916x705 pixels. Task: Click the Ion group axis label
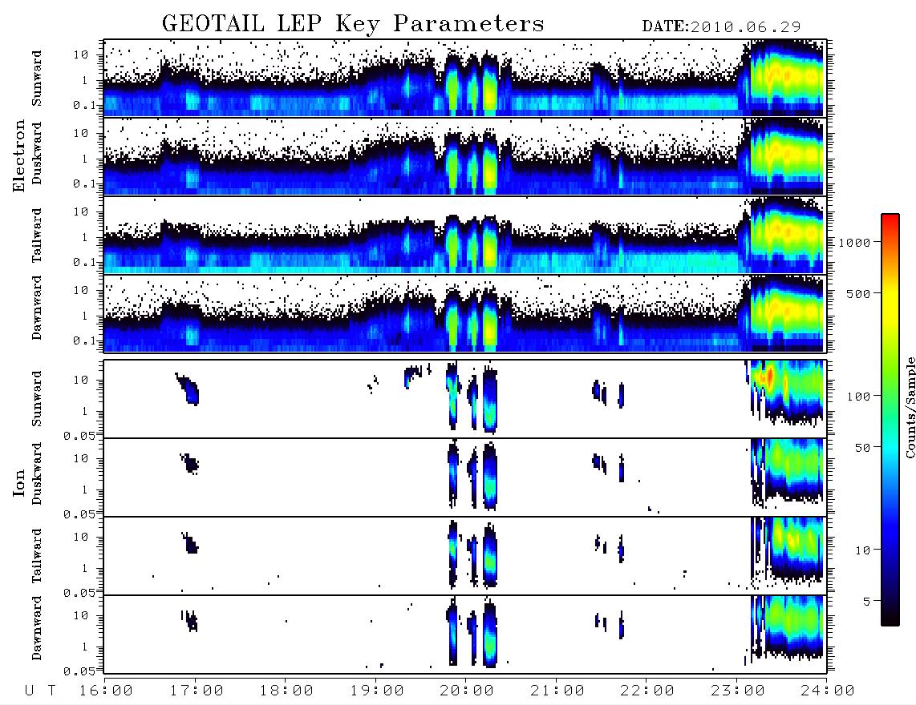tap(19, 482)
